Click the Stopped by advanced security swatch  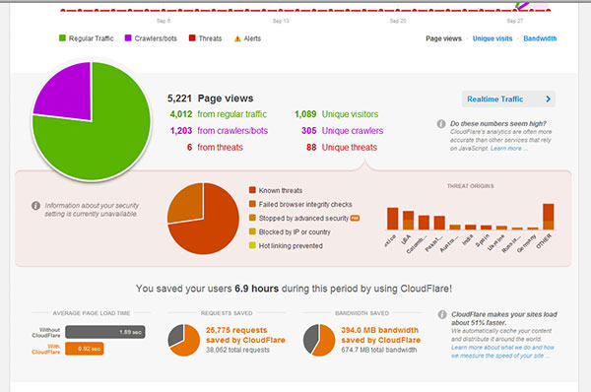pos(252,218)
